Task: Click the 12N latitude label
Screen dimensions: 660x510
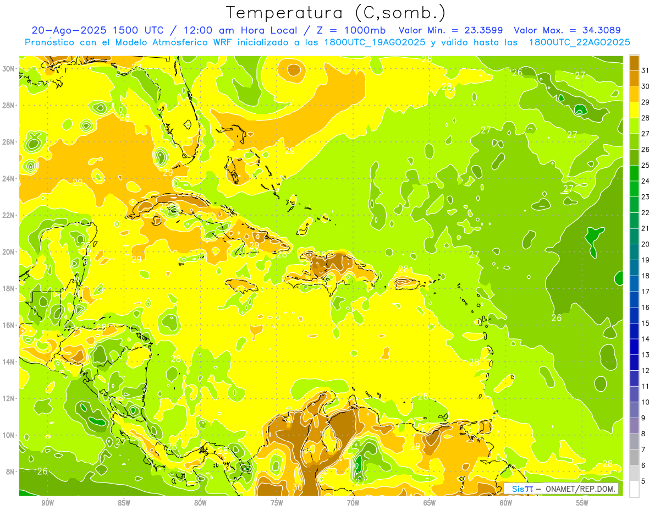Action: [8, 398]
